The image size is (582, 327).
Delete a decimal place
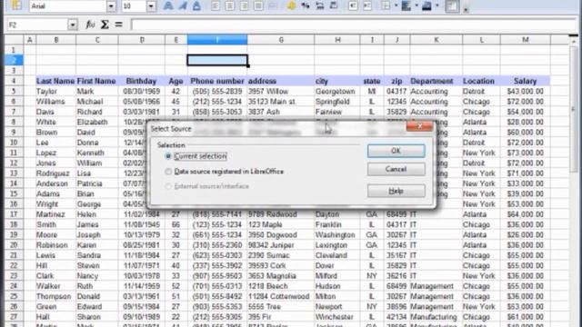coord(334,6)
